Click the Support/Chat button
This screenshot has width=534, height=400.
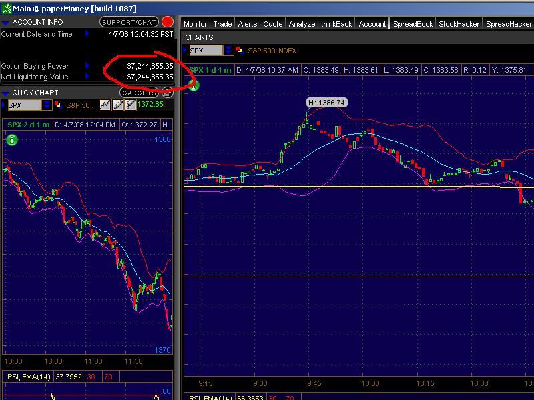pos(129,22)
